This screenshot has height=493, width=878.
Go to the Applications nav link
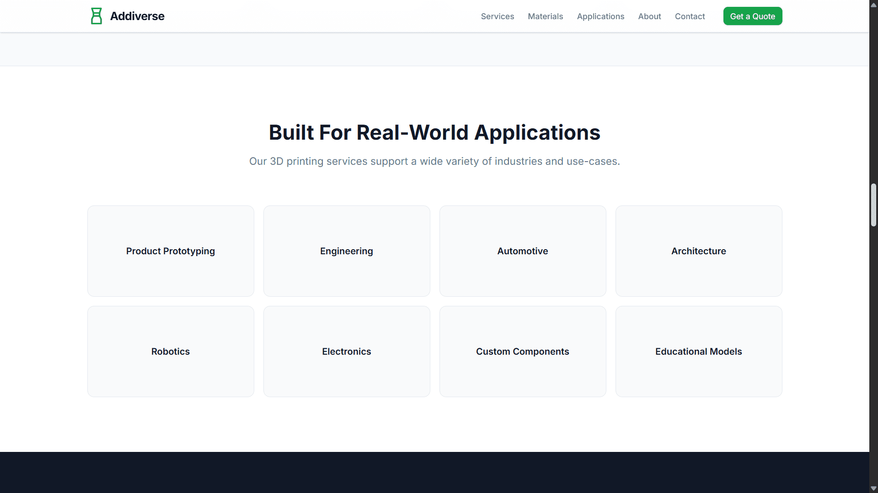point(600,16)
